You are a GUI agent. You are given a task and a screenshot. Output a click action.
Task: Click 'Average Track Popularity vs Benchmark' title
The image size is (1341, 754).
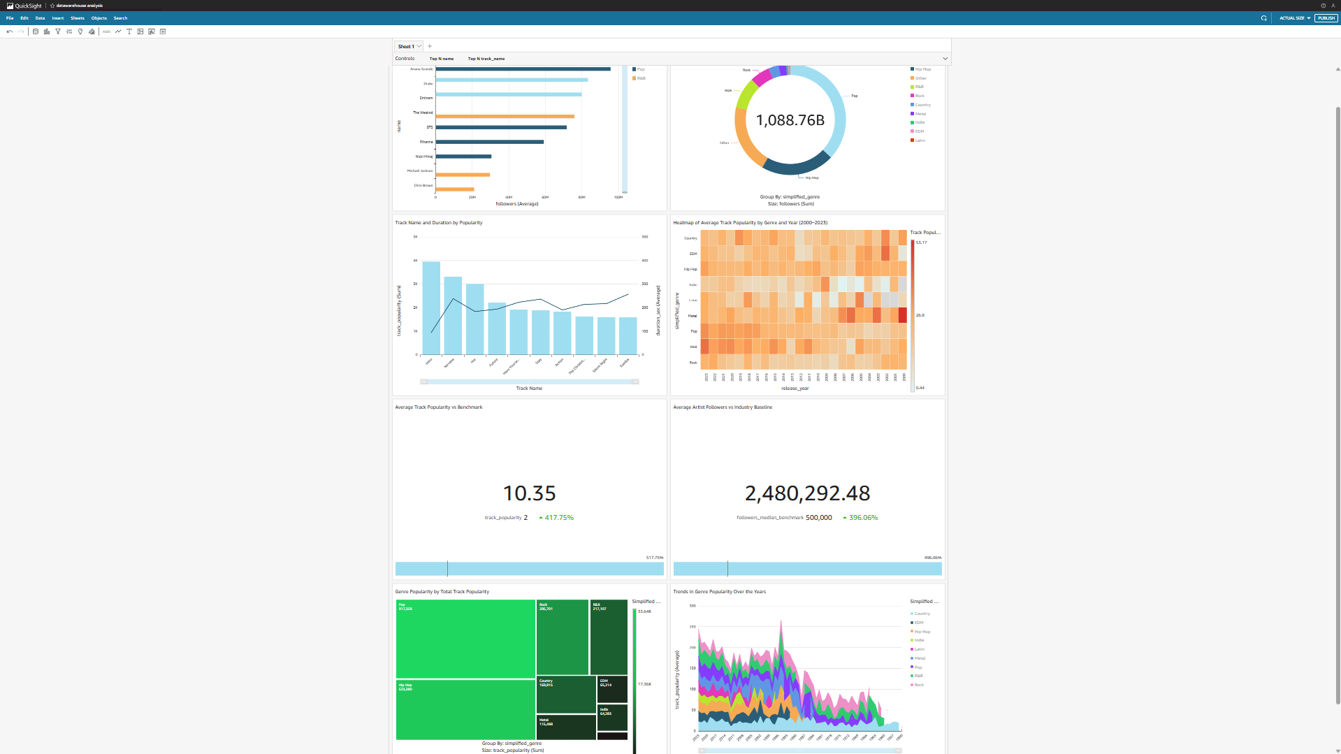click(x=439, y=407)
